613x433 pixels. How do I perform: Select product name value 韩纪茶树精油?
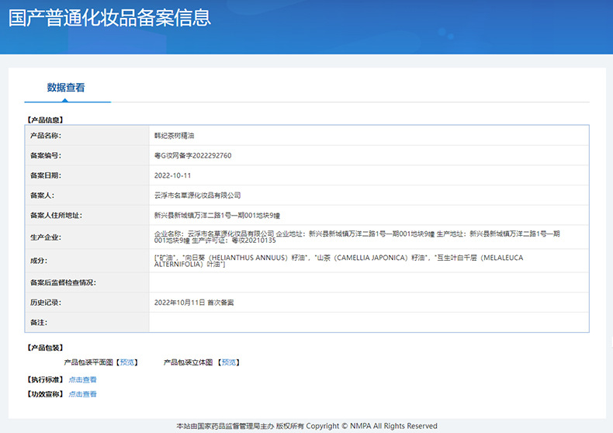tap(174, 135)
